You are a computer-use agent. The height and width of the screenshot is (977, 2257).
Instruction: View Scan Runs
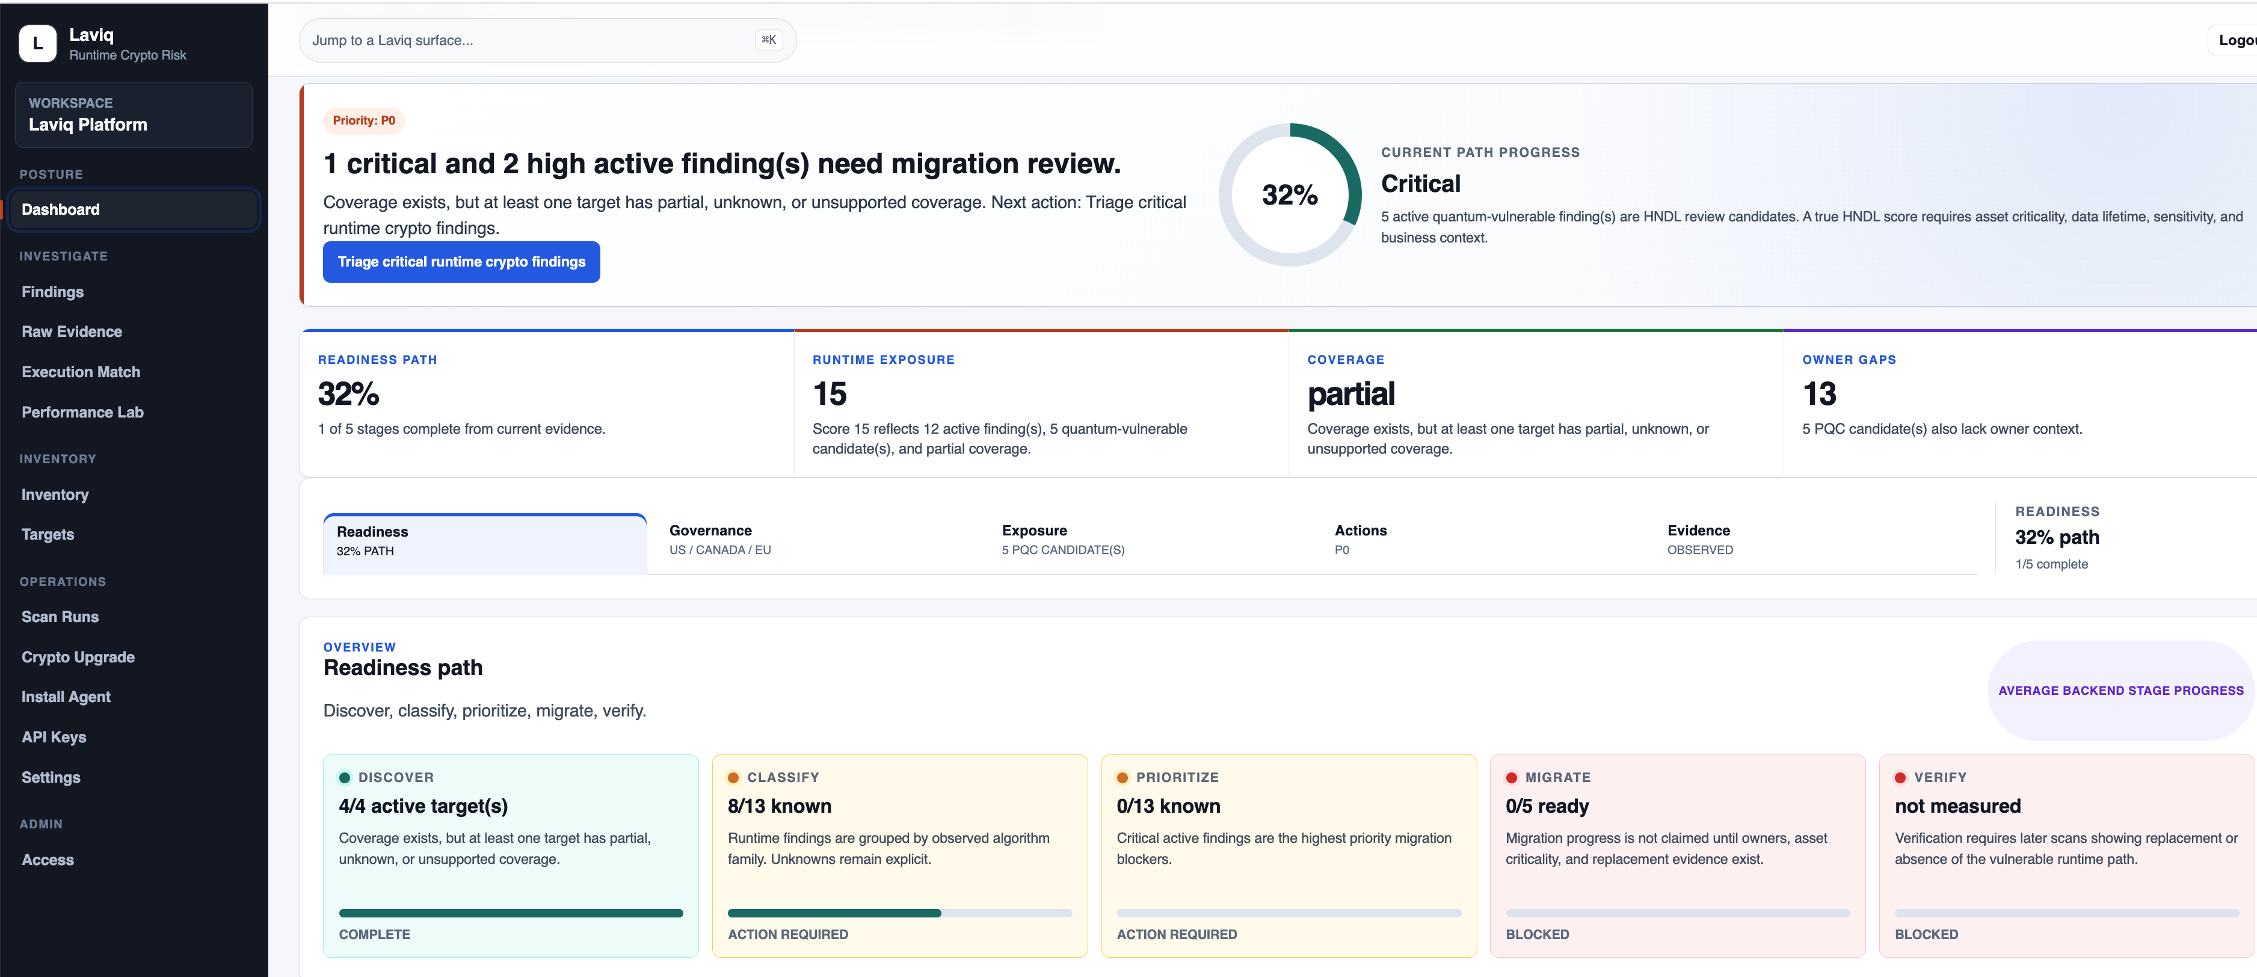[x=60, y=617]
